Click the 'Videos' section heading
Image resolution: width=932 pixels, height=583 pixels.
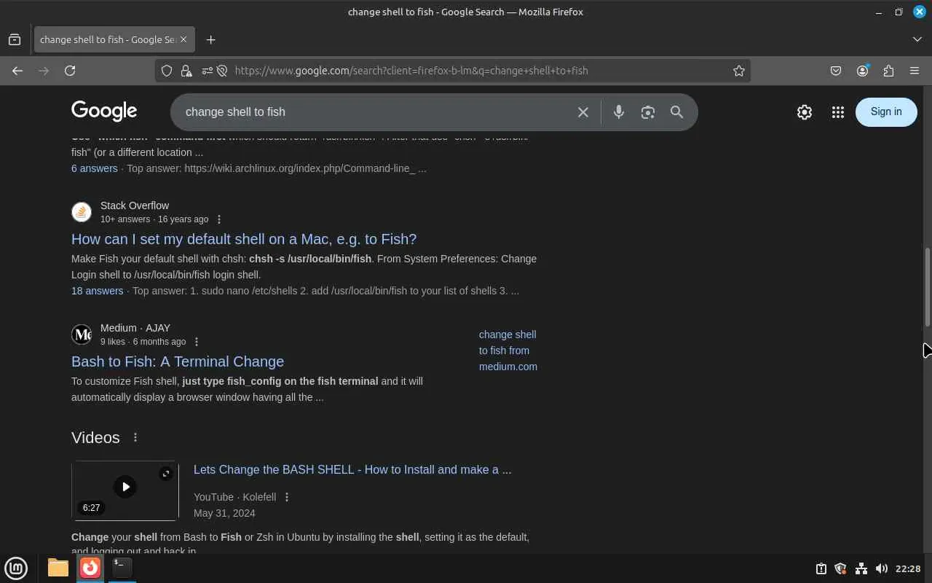[x=95, y=437]
